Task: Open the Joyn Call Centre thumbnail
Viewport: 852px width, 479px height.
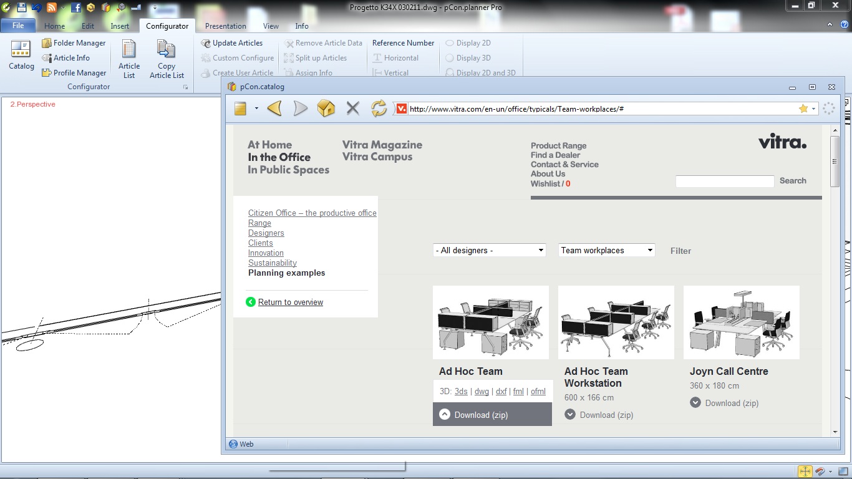Action: pyautogui.click(x=742, y=322)
